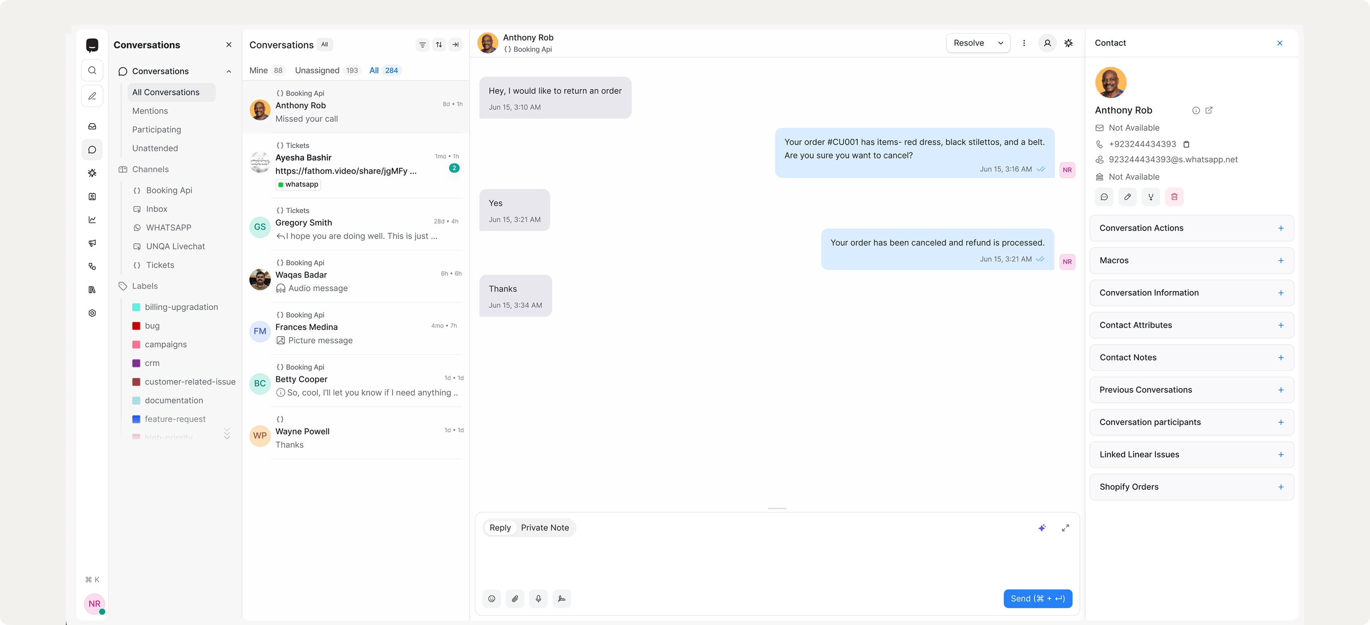Switch to Unassigned tab
This screenshot has height=625, width=1370.
(327, 70)
